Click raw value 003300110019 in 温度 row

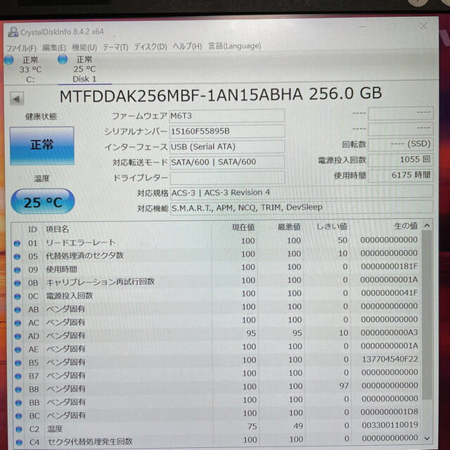pos(390,425)
